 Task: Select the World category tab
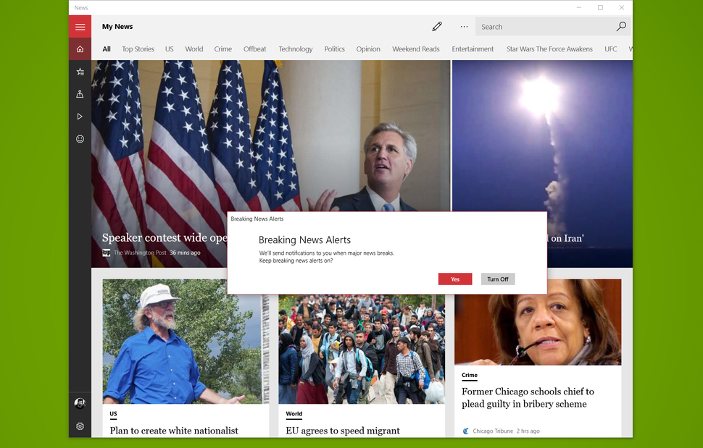click(x=194, y=48)
